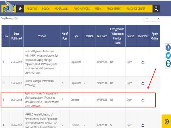The height and width of the screenshot is (128, 171).
Task: Click last date '30/05/2018' cell
Action: [102, 62]
